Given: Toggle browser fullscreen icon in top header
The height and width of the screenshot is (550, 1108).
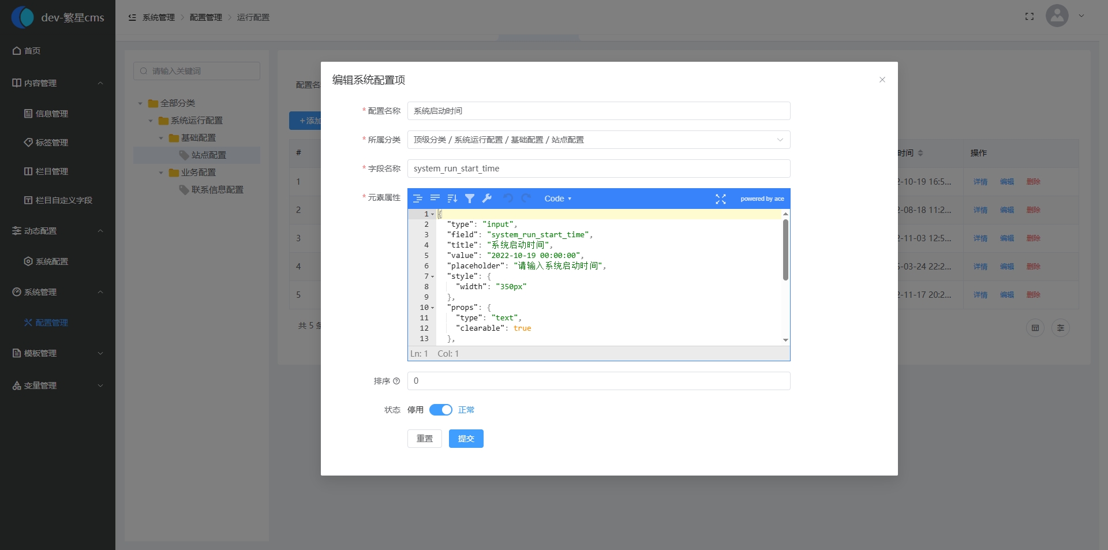Looking at the screenshot, I should 1030,17.
